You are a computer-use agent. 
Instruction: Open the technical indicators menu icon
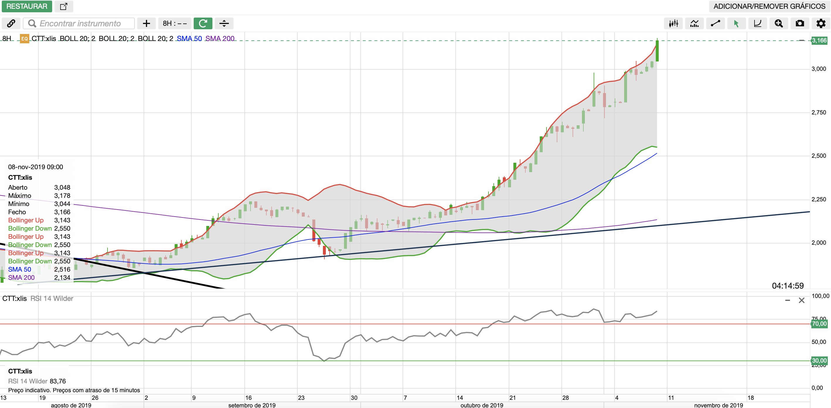[694, 23]
